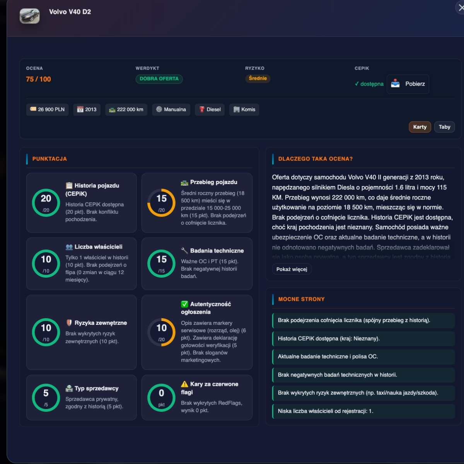Click the Średnie risk badge
Screen dimensions: 464x464
pyautogui.click(x=258, y=78)
